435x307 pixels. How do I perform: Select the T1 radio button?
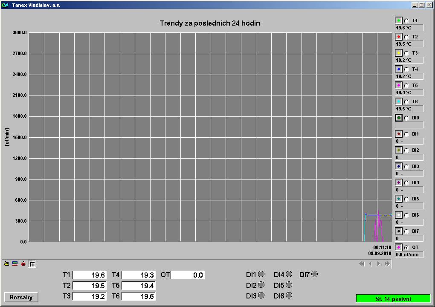406,20
